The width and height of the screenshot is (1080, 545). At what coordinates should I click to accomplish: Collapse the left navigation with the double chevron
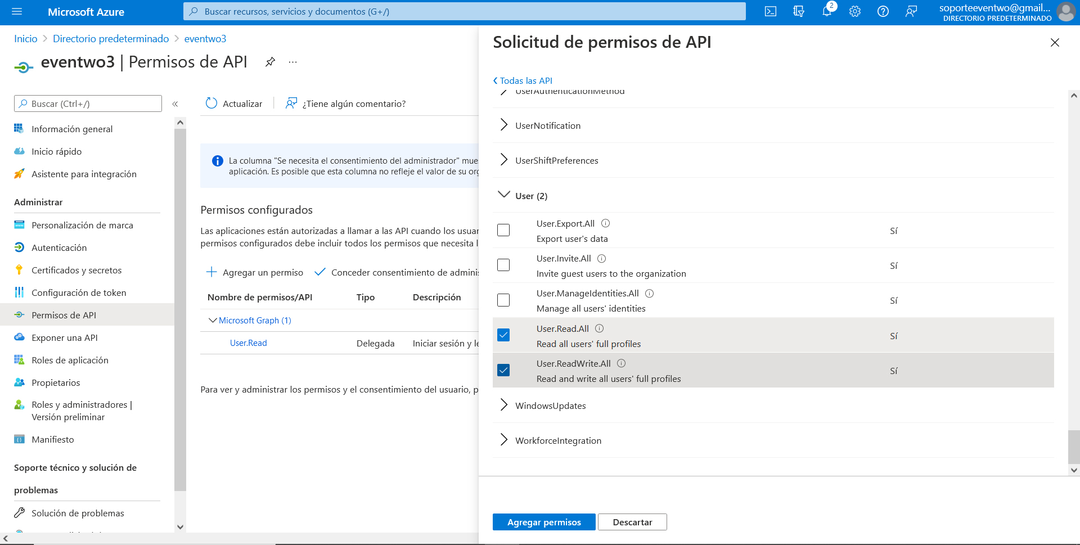click(x=175, y=104)
